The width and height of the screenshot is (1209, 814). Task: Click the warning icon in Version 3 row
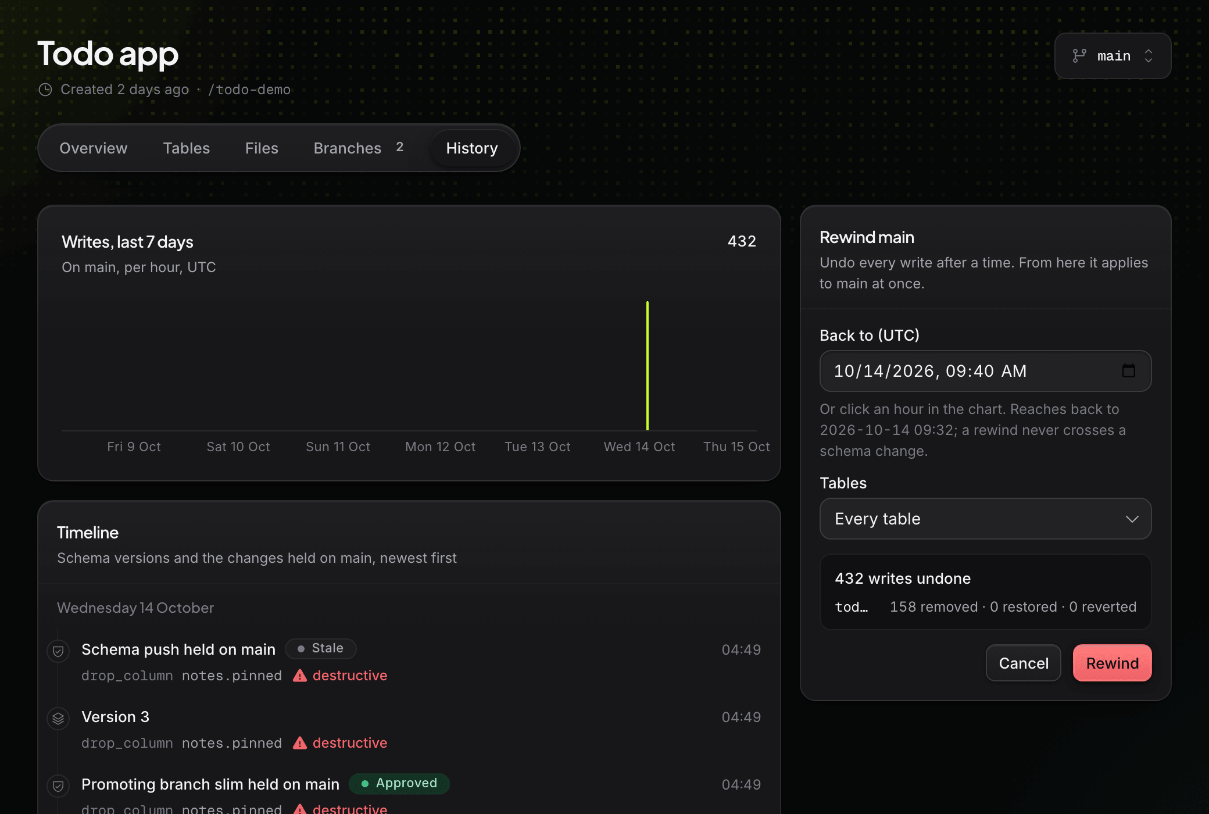point(299,743)
